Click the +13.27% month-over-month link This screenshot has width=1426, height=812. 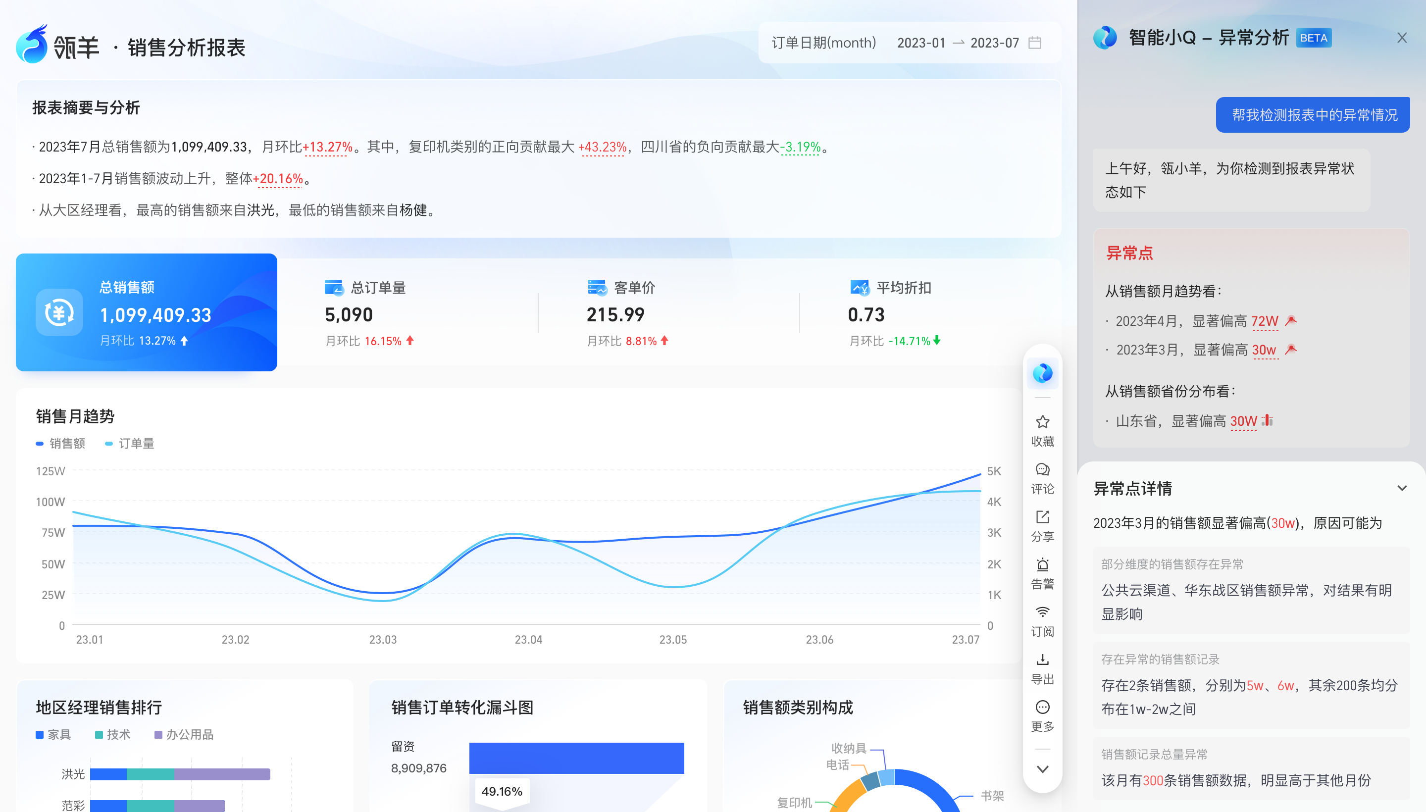coord(327,147)
